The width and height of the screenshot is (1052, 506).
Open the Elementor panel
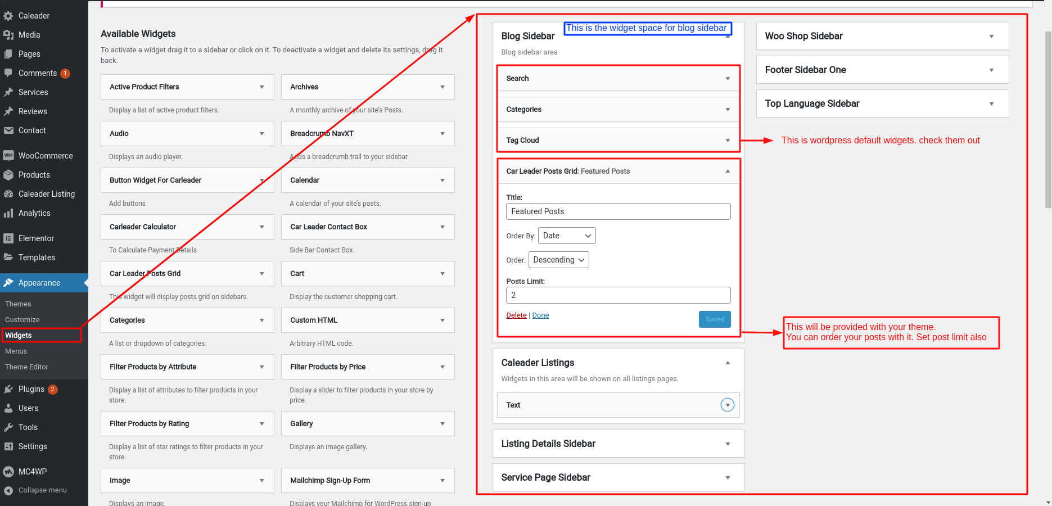click(35, 238)
